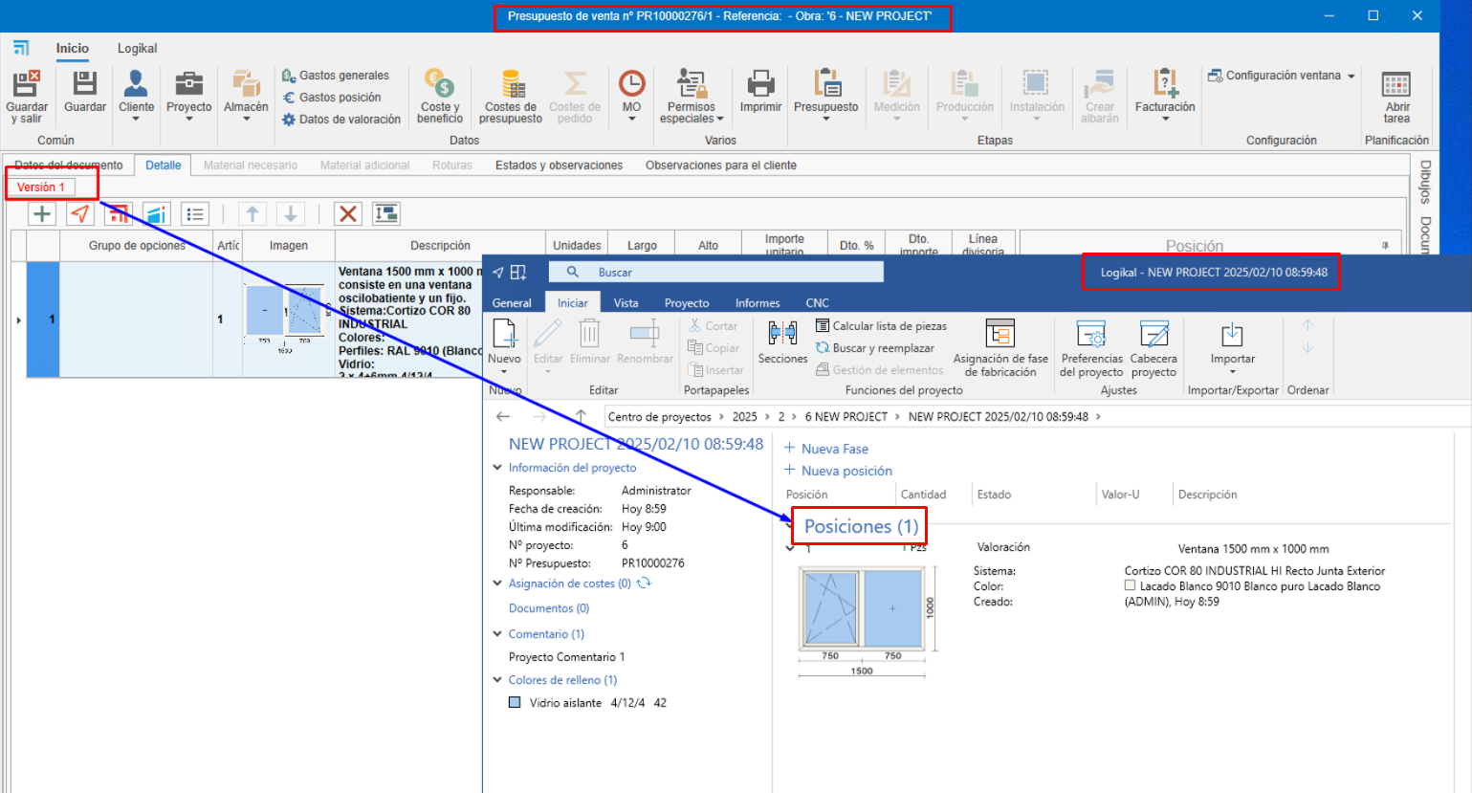
Task: Click the cost allocation refresh icon
Action: [x=644, y=583]
